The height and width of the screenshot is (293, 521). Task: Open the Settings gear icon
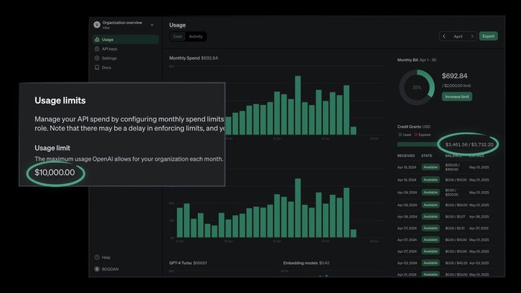click(x=97, y=58)
